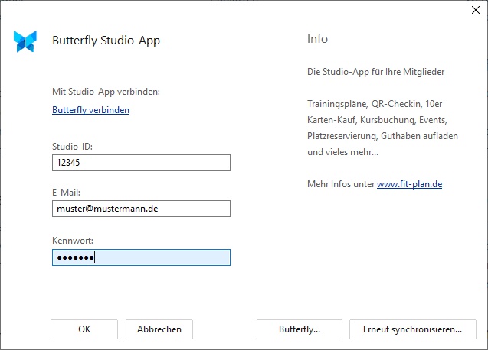
Task: Open the "Butterfly..." button
Action: pyautogui.click(x=300, y=329)
